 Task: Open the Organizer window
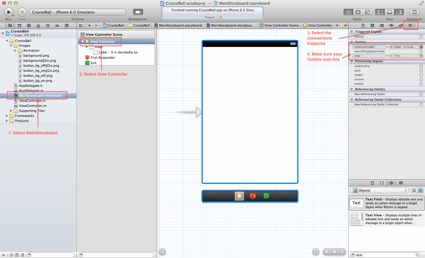point(414,12)
